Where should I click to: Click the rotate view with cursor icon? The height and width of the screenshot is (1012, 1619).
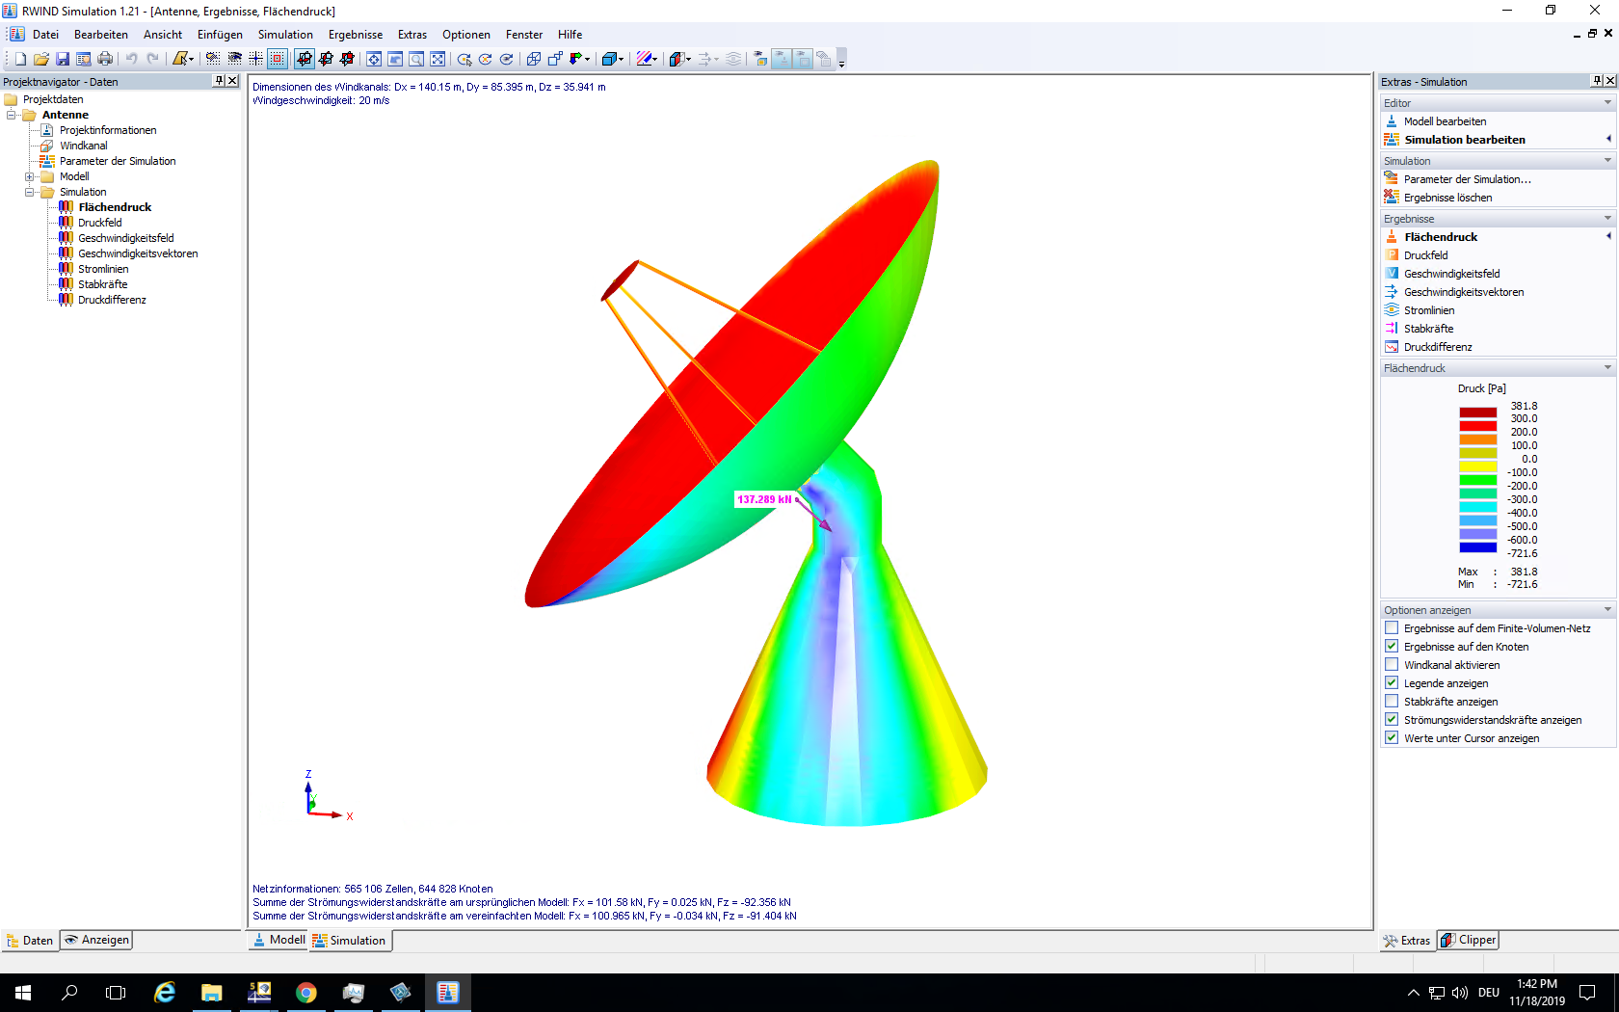[464, 59]
